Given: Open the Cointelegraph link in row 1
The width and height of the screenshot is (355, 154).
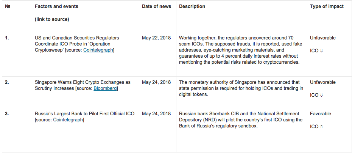Looking at the screenshot, I should pos(98,50).
